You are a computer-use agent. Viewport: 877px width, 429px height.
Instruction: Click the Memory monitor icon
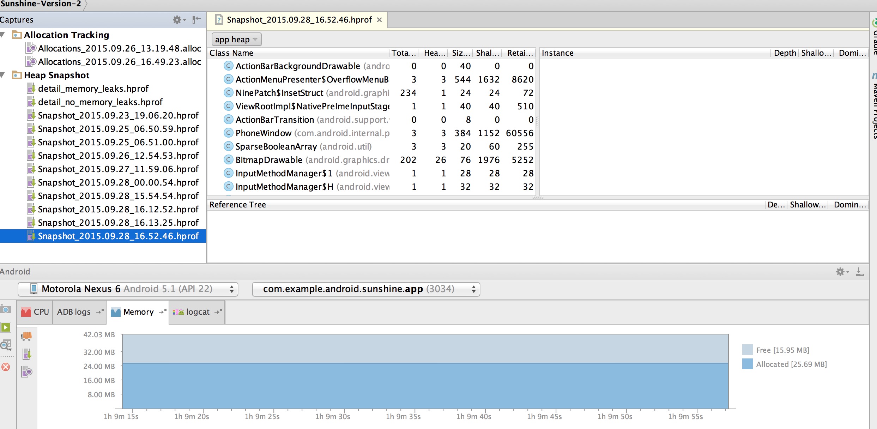click(115, 312)
